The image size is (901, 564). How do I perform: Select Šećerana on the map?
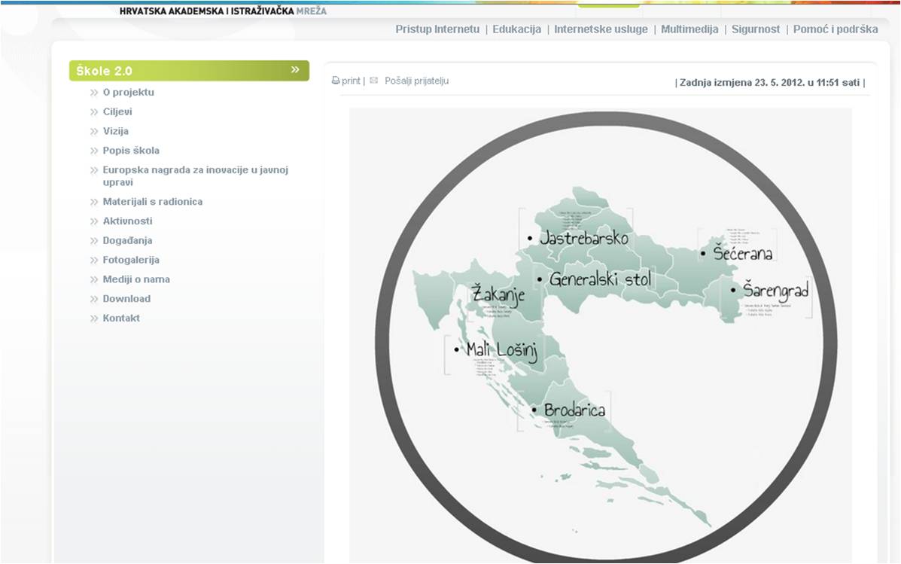(742, 252)
